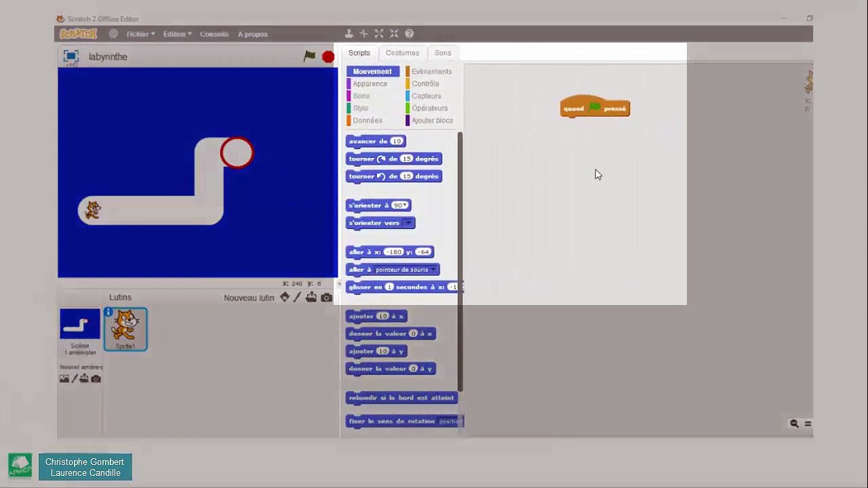The image size is (868, 488).
Task: Create a new sprite from camera
Action: (x=326, y=298)
